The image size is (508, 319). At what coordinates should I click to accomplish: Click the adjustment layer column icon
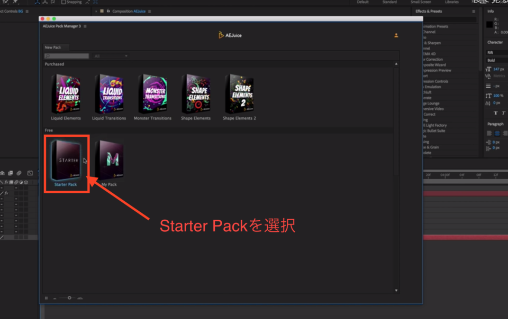[21, 182]
